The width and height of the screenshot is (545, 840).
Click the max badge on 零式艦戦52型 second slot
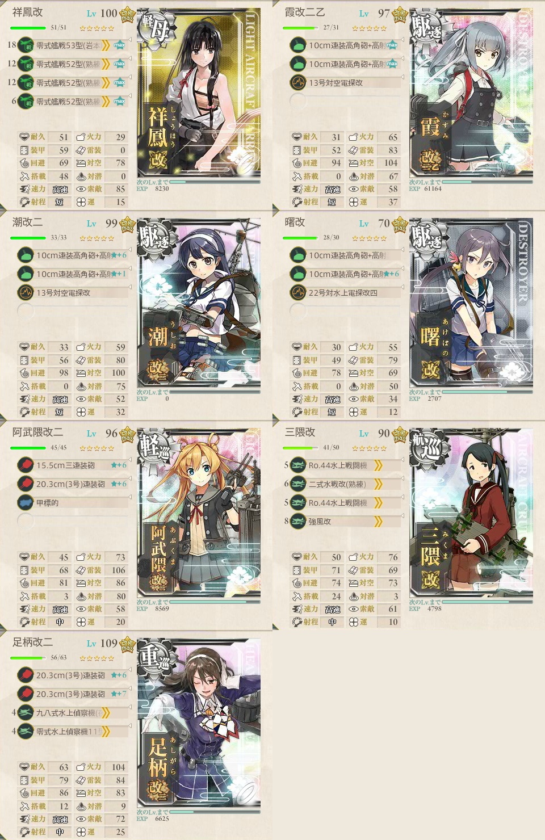[x=119, y=64]
